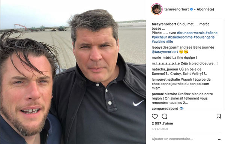Open the tarayrenorbert username in header
This screenshot has height=144, width=225.
pyautogui.click(x=177, y=9)
